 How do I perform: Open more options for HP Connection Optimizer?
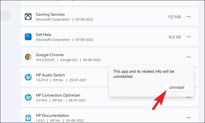[x=189, y=97]
